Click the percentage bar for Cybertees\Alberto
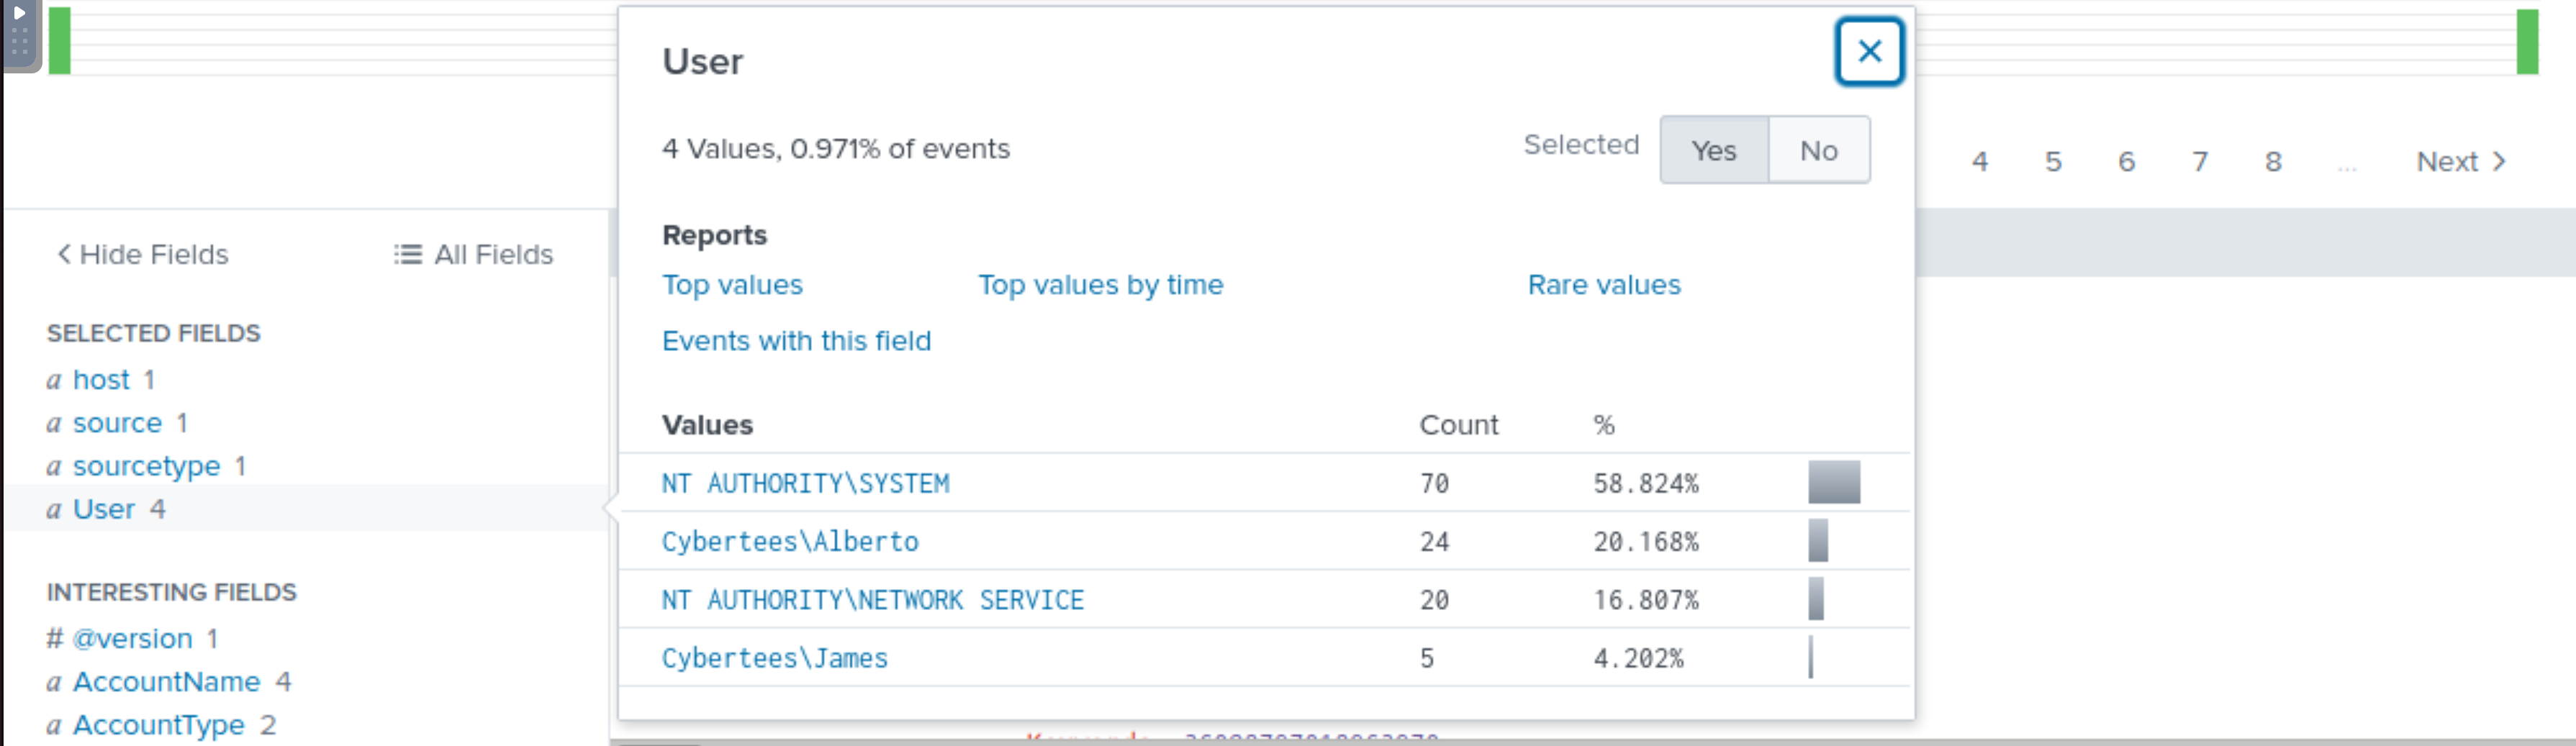The width and height of the screenshot is (2576, 746). (1818, 541)
